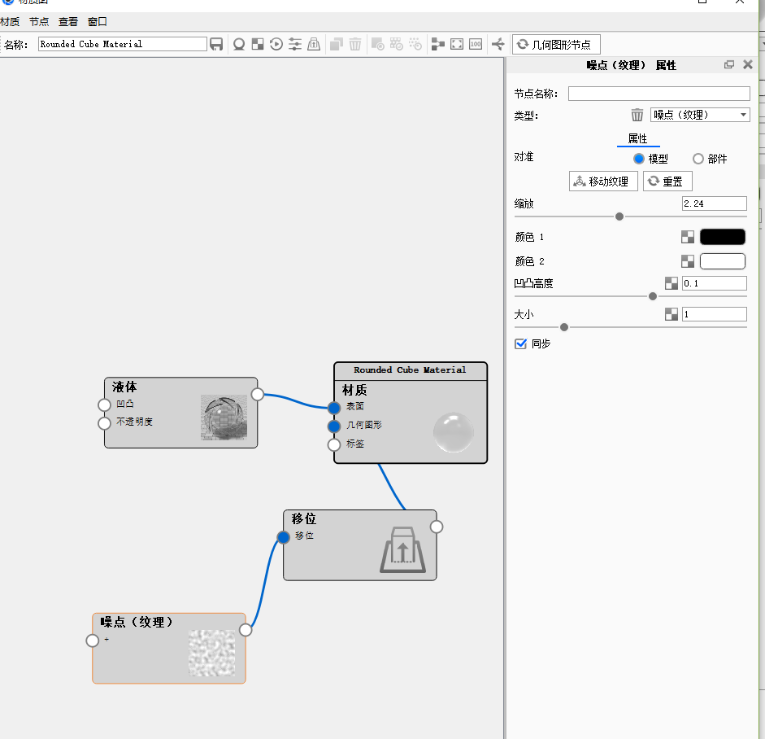This screenshot has width=765, height=739.
Task: Click output socket of 噪点（纹理）node
Action: click(x=246, y=630)
